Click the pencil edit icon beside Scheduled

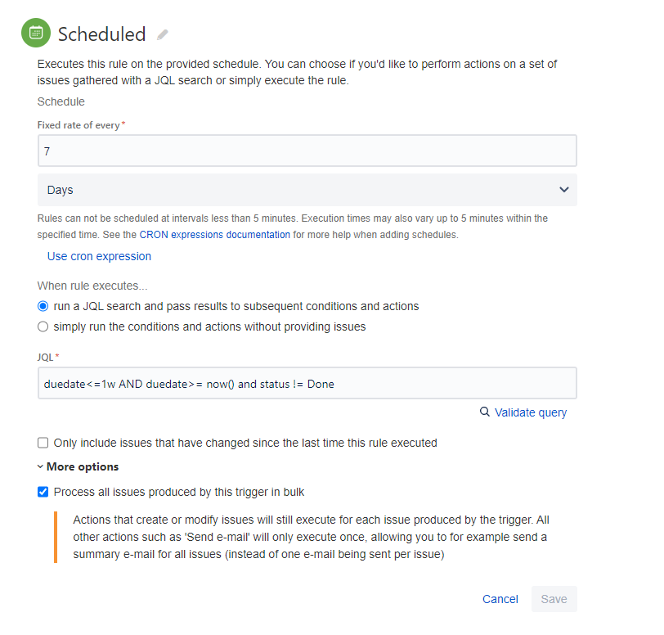(x=162, y=34)
